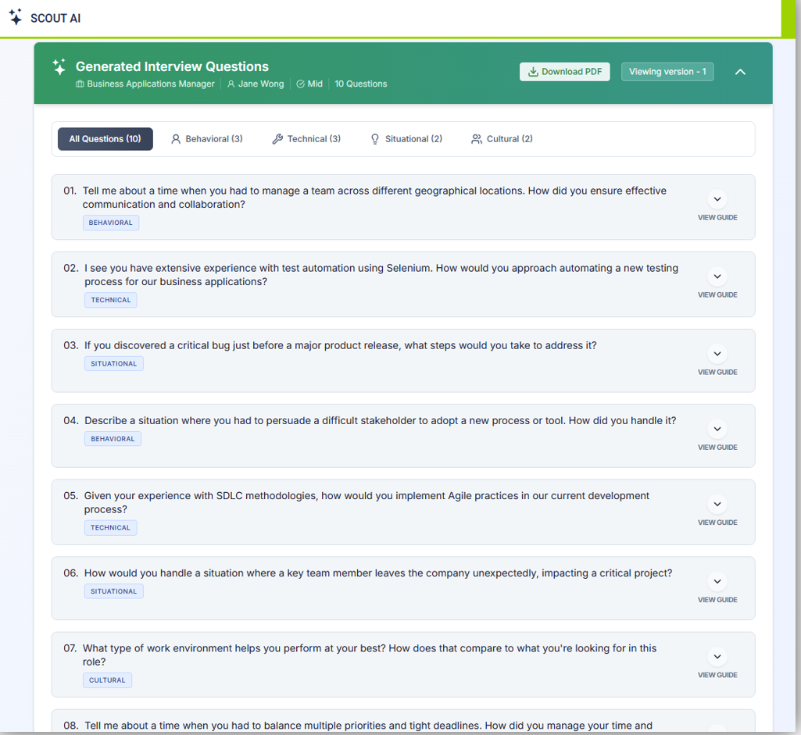Open the view guide chevron for question 05
The width and height of the screenshot is (801, 735).
(717, 505)
